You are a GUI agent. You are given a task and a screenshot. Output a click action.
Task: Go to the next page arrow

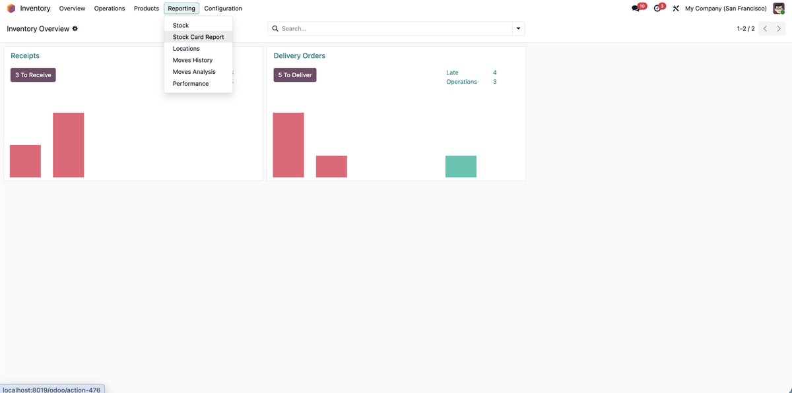point(779,28)
